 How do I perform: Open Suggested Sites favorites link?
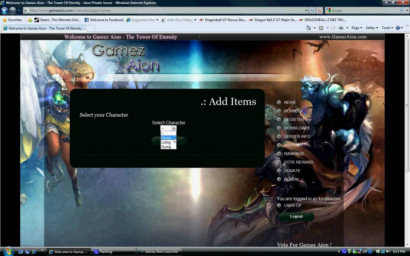coord(142,20)
